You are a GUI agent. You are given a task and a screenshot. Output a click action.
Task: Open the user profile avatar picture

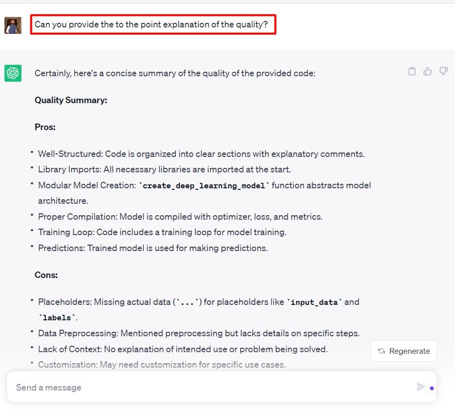coord(13,25)
